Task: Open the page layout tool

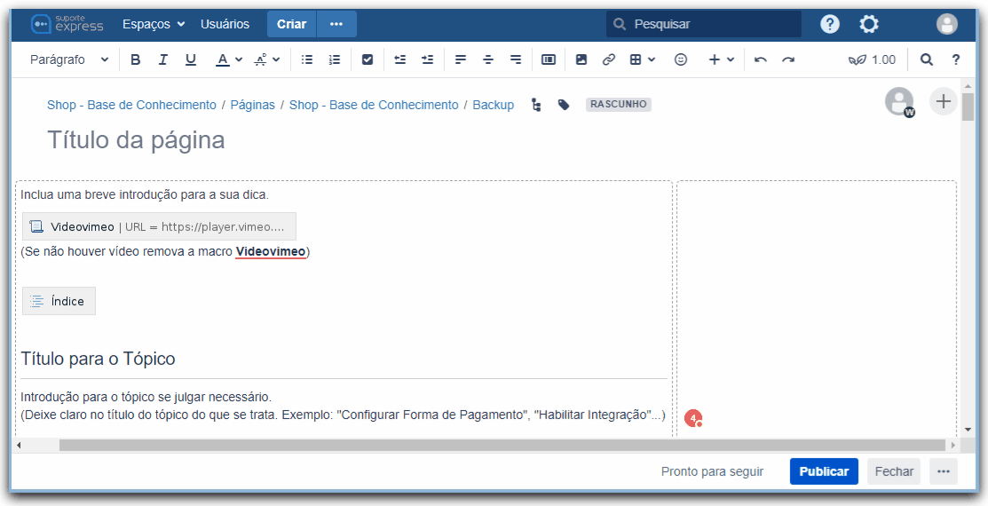Action: tap(549, 59)
